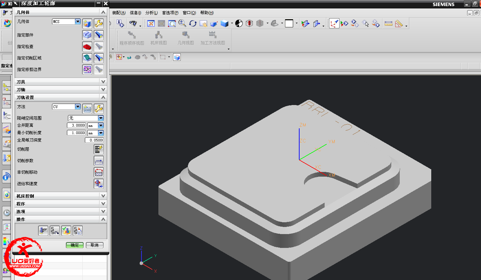Open the 帮助(H) menu
Viewport: 481px width, 280px height.
207,13
